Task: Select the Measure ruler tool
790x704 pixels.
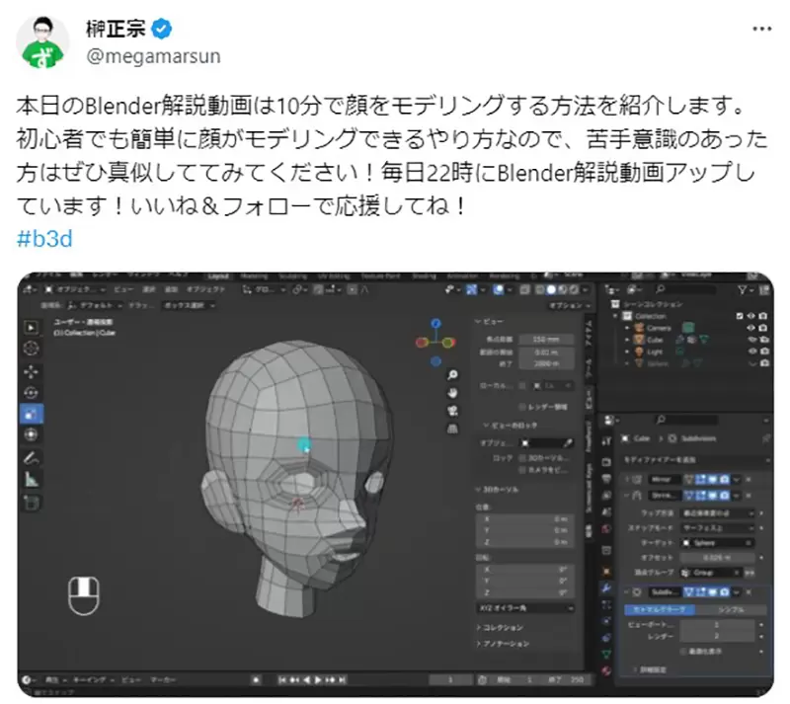Action: click(32, 480)
